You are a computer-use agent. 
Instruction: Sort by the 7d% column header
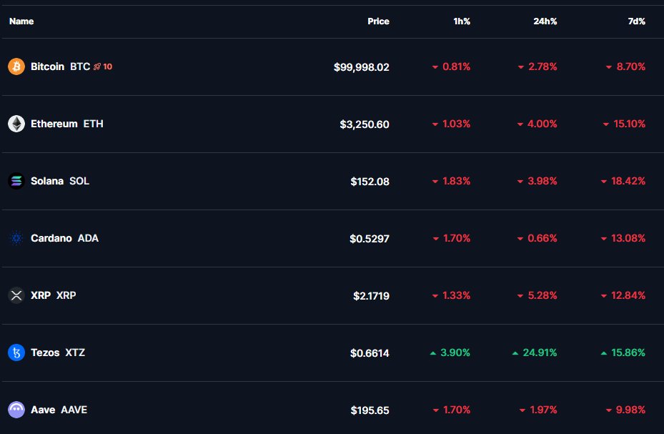pyautogui.click(x=636, y=21)
